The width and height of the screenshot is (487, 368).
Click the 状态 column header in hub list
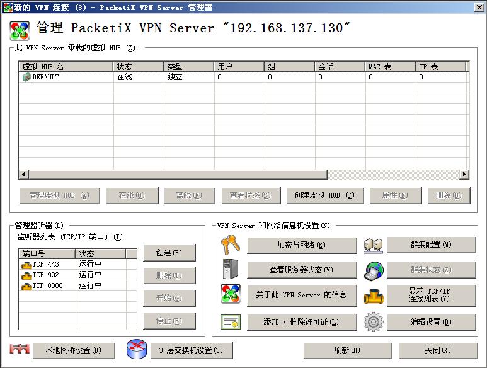pyautogui.click(x=139, y=66)
